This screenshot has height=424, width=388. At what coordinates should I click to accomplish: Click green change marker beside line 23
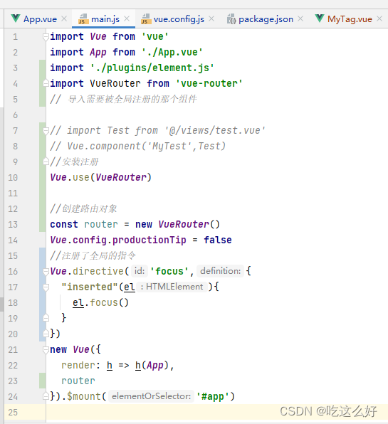pyautogui.click(x=42, y=381)
